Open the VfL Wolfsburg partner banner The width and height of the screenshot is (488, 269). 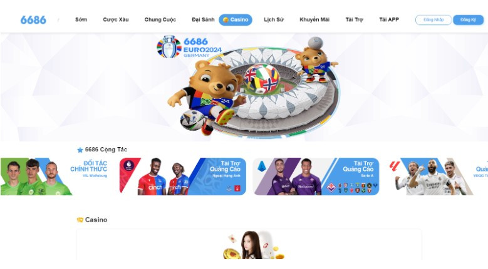click(x=55, y=176)
